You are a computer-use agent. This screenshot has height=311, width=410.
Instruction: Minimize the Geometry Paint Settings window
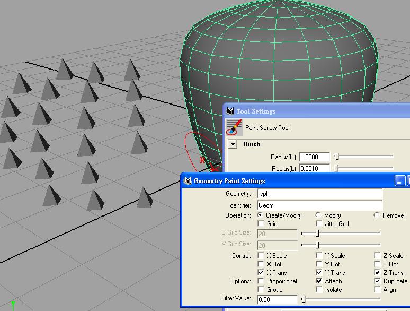tap(399, 181)
